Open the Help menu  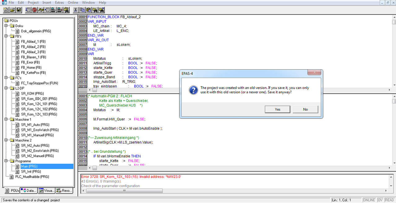102,2
